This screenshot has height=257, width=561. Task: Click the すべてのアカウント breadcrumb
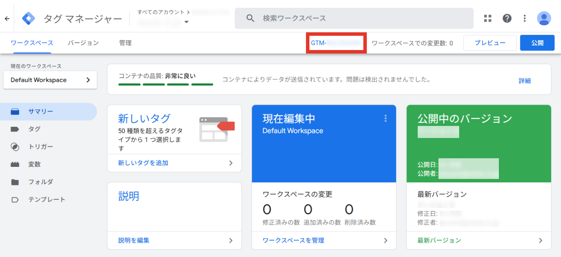pos(161,12)
